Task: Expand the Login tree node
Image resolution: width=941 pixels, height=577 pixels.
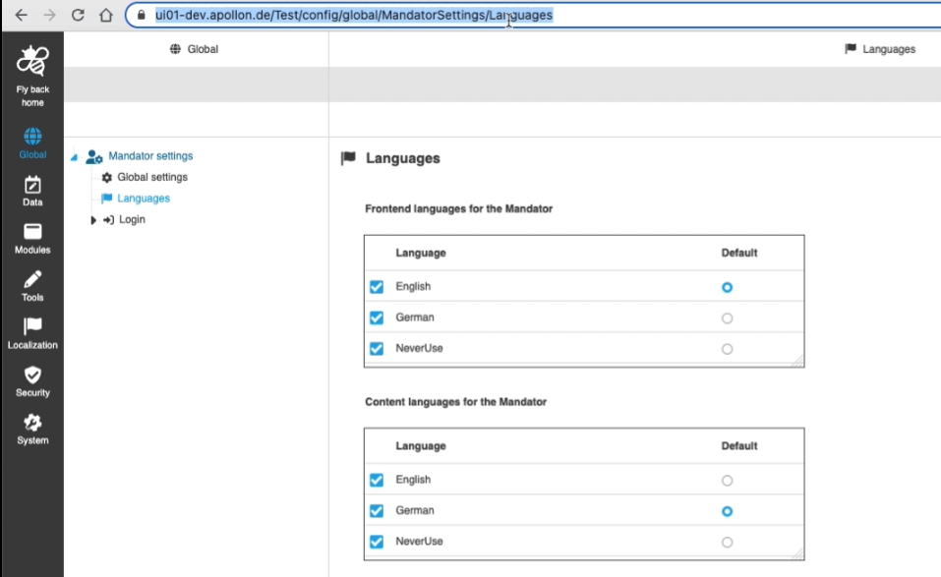Action: tap(93, 220)
